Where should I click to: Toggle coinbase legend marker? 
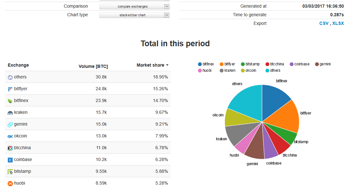pyautogui.click(x=292, y=64)
